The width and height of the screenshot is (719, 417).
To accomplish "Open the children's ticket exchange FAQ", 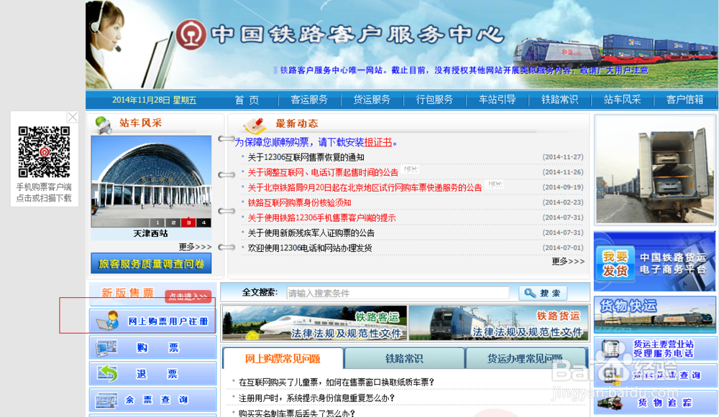I will (336, 383).
